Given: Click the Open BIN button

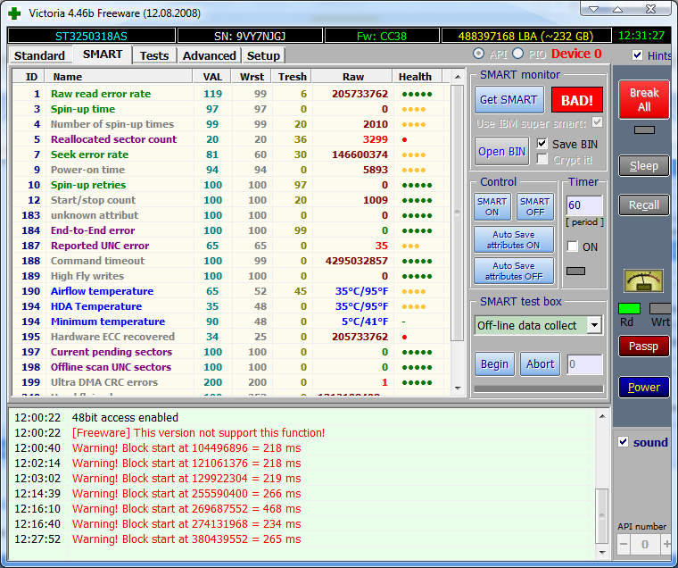Looking at the screenshot, I should (x=503, y=151).
